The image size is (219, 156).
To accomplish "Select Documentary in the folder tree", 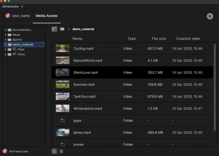I will [22, 30].
